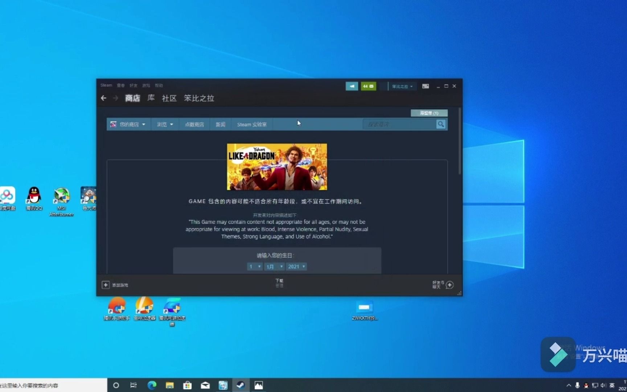Click the Windows taskbar search box
Image resolution: width=627 pixels, height=392 pixels.
click(x=53, y=385)
